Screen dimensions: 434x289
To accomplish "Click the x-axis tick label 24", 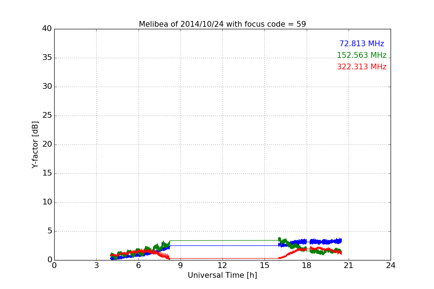I will click(391, 266).
